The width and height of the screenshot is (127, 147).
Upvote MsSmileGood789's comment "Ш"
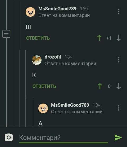tap(99, 38)
